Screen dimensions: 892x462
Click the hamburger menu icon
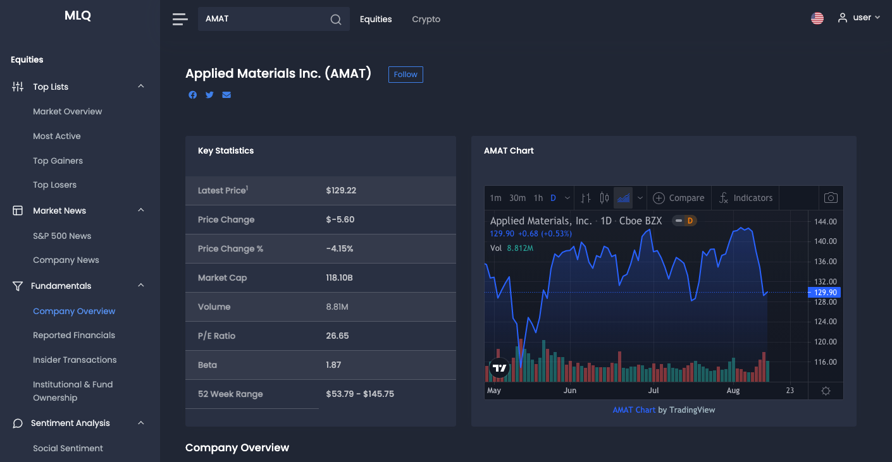[180, 19]
